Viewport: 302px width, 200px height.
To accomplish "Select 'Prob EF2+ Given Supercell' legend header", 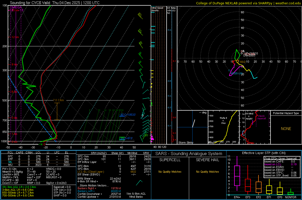I will pyautogui.click(x=281, y=158).
